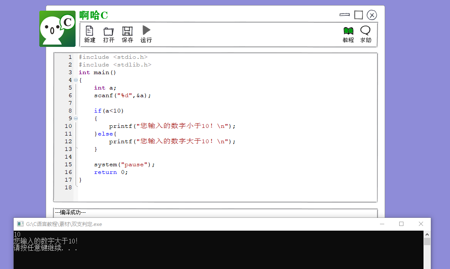Screen dimensions: 450x269
Task: Click on the 'int a;' declaration
Action: coord(105,88)
